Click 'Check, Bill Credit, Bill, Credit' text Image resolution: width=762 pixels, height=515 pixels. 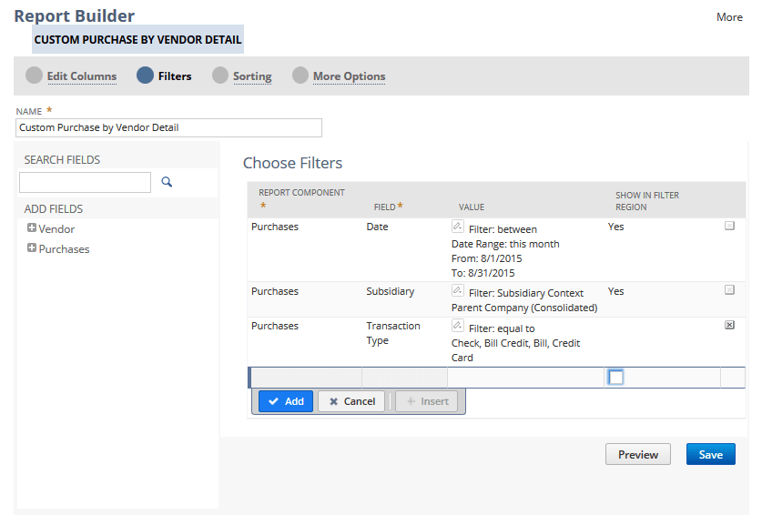coord(515,343)
